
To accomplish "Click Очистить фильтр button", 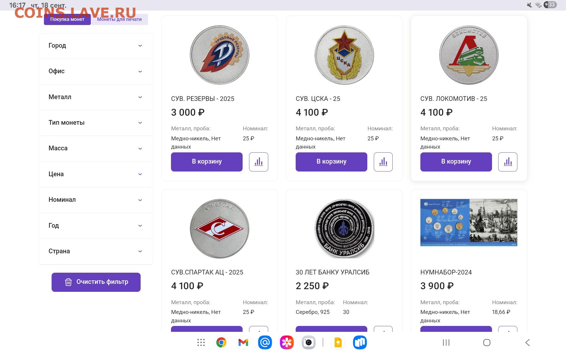I will click(x=96, y=282).
